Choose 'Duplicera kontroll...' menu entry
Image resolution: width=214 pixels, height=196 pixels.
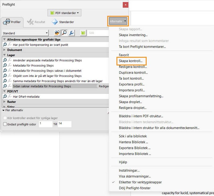(x=133, y=73)
